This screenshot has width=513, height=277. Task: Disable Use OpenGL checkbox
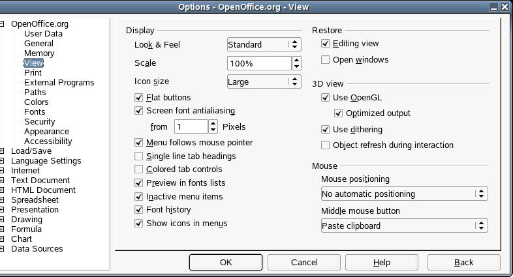[x=326, y=98]
